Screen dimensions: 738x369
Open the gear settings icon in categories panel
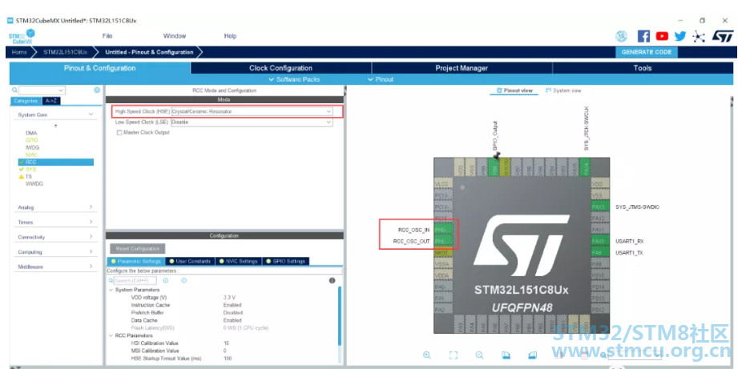point(97,90)
